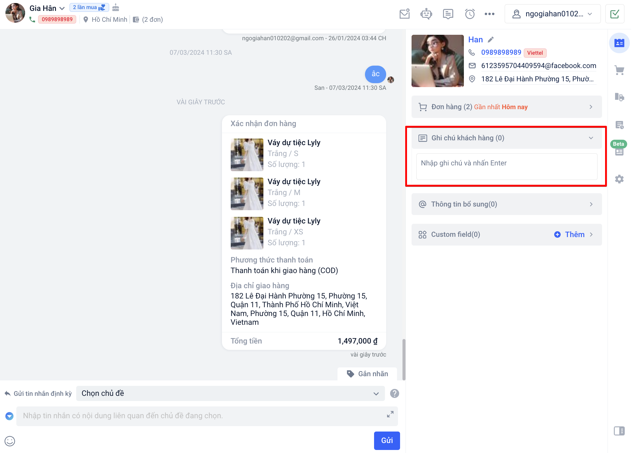Click the shopping cart sidebar icon
The height and width of the screenshot is (453, 632).
point(619,70)
